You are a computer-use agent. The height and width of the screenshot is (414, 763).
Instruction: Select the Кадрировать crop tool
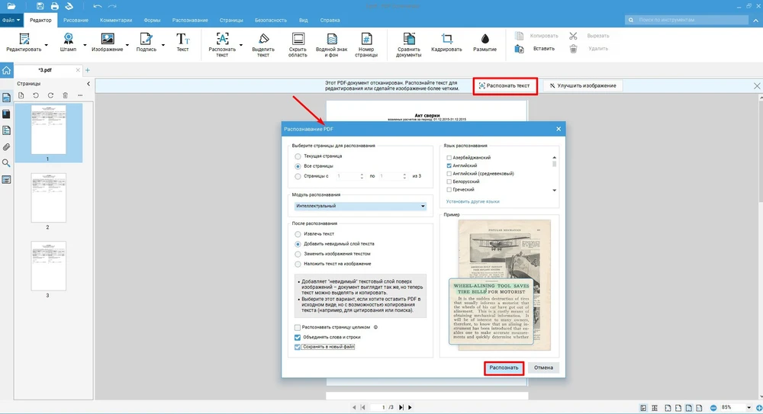(446, 42)
